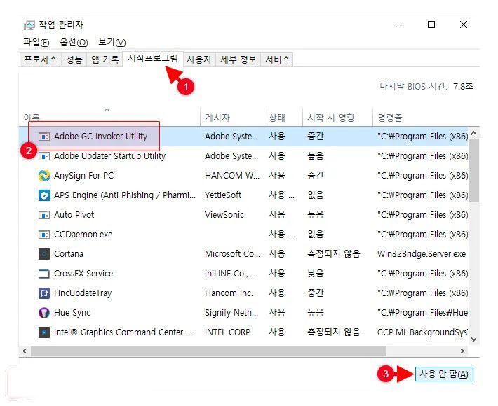Select the Hue Sync entry
This screenshot has width=498, height=406.
pyautogui.click(x=72, y=313)
